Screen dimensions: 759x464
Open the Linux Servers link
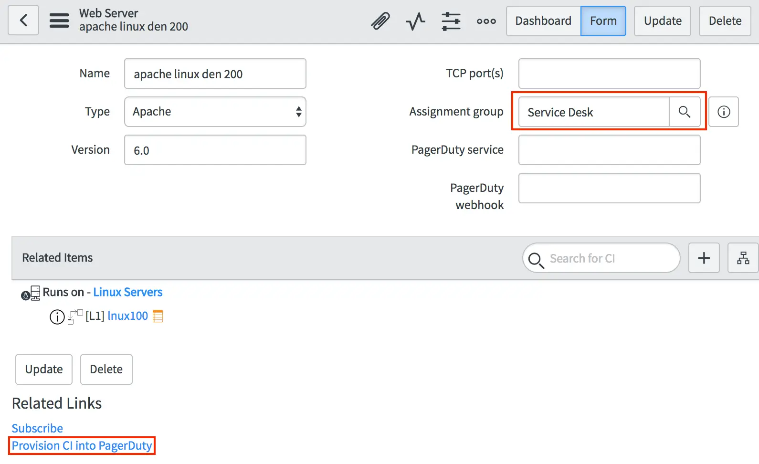[x=128, y=292]
